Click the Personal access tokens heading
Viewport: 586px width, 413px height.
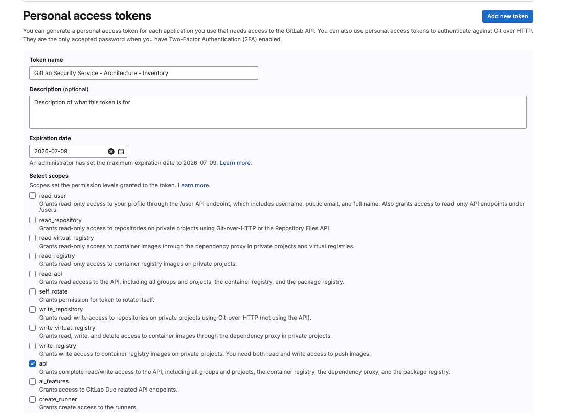point(87,16)
